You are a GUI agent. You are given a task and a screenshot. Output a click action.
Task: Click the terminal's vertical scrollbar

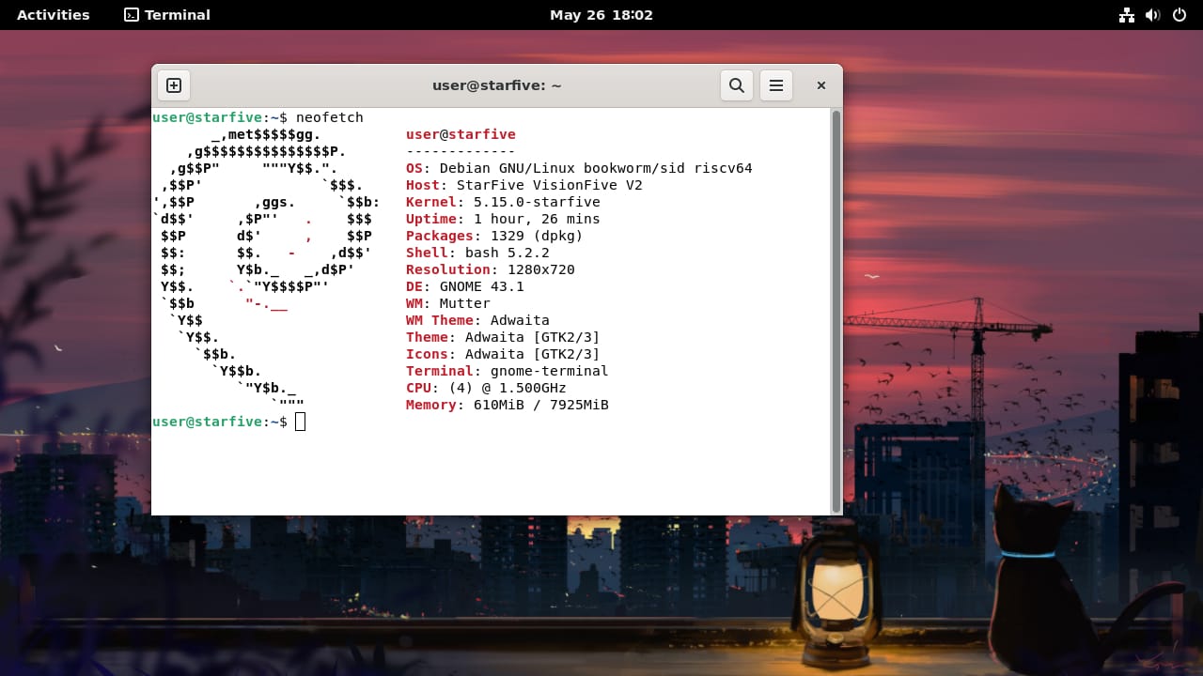(x=836, y=310)
